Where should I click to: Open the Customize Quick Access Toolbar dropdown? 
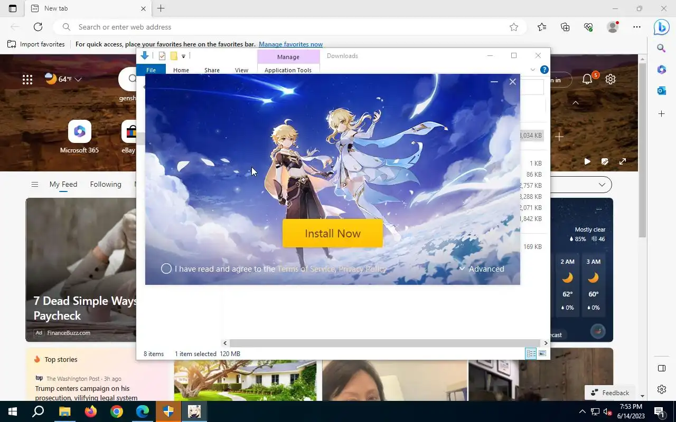(x=183, y=56)
